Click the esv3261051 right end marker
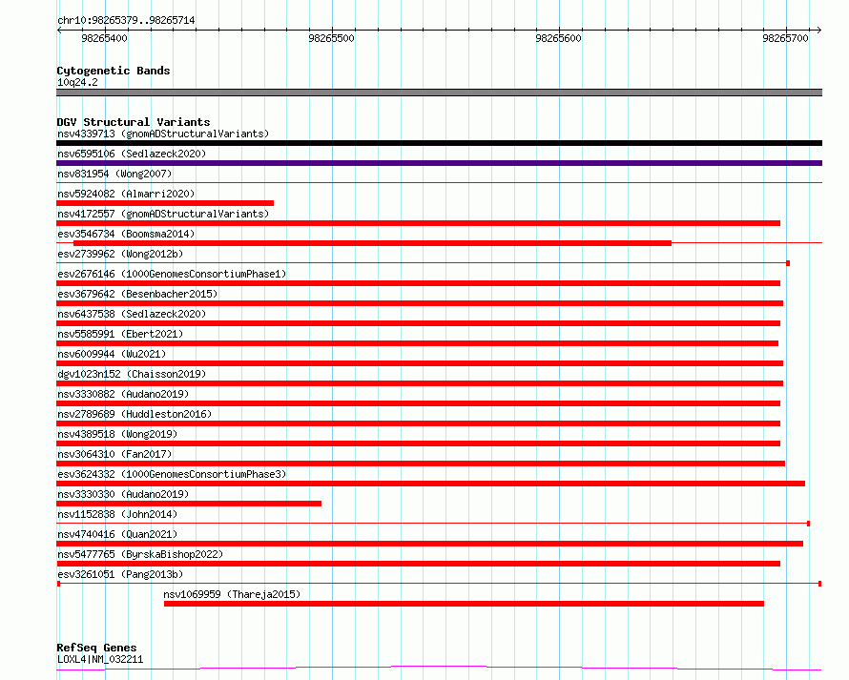Image resolution: width=849 pixels, height=680 pixels. tap(819, 584)
